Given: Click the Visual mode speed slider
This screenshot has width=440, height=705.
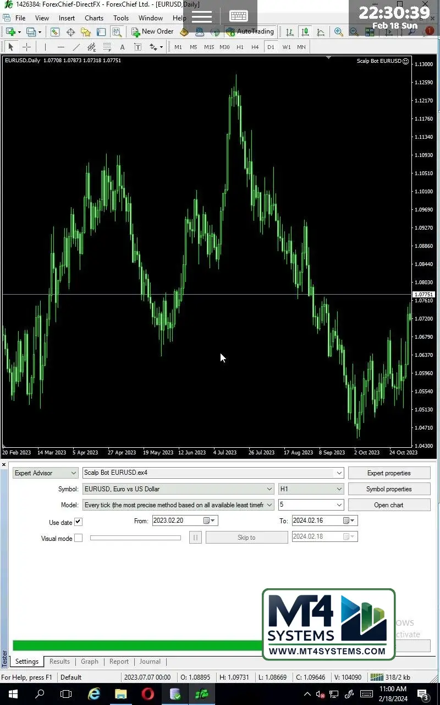Looking at the screenshot, I should click(135, 538).
